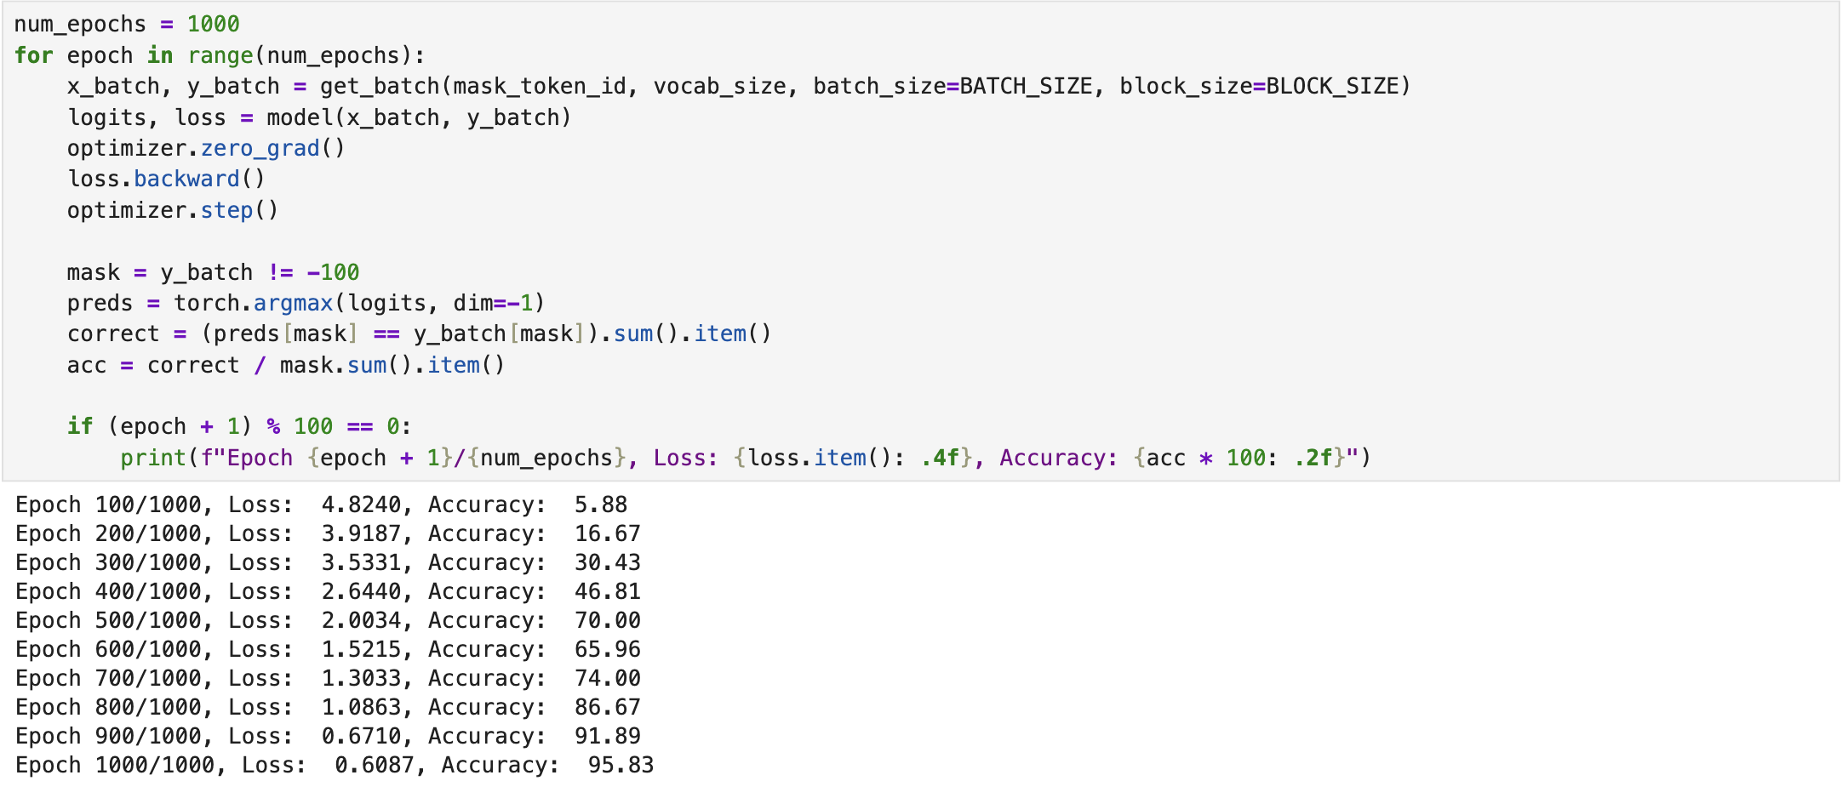Image resolution: width=1842 pixels, height=798 pixels.
Task: Click the 'Epoch 200/1000' output line
Action: point(328,534)
